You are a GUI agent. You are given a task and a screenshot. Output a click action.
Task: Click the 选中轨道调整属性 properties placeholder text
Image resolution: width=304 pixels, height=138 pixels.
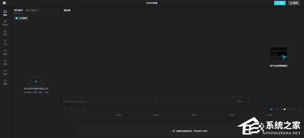click(x=279, y=66)
